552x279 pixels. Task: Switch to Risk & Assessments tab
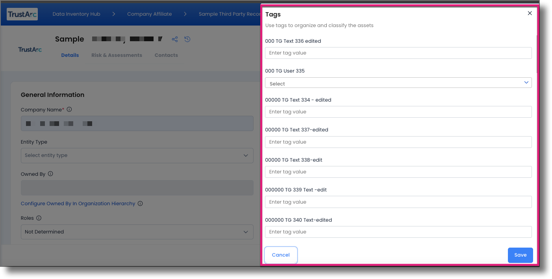(x=117, y=55)
